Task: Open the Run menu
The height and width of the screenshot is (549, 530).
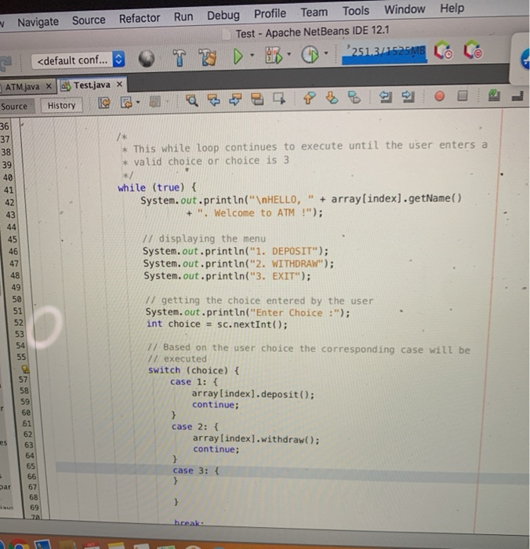Action: click(183, 16)
